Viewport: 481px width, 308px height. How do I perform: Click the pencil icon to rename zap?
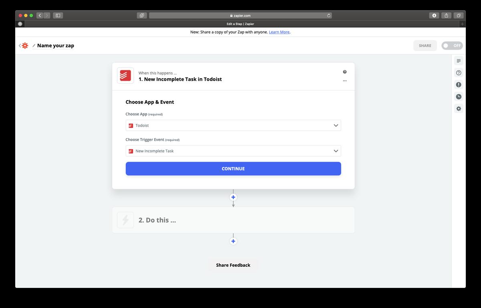[x=34, y=46]
